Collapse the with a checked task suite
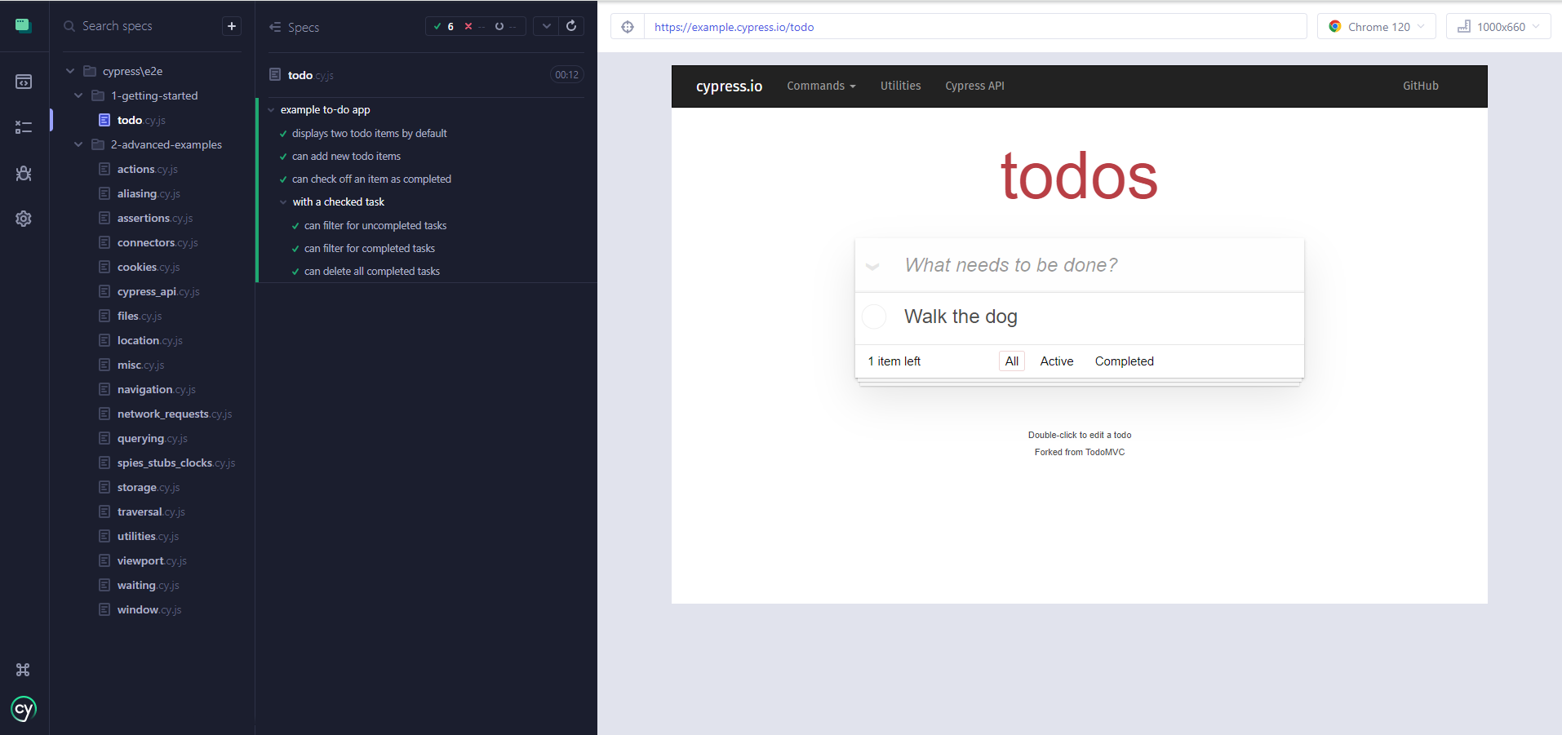The image size is (1562, 735). 283,202
